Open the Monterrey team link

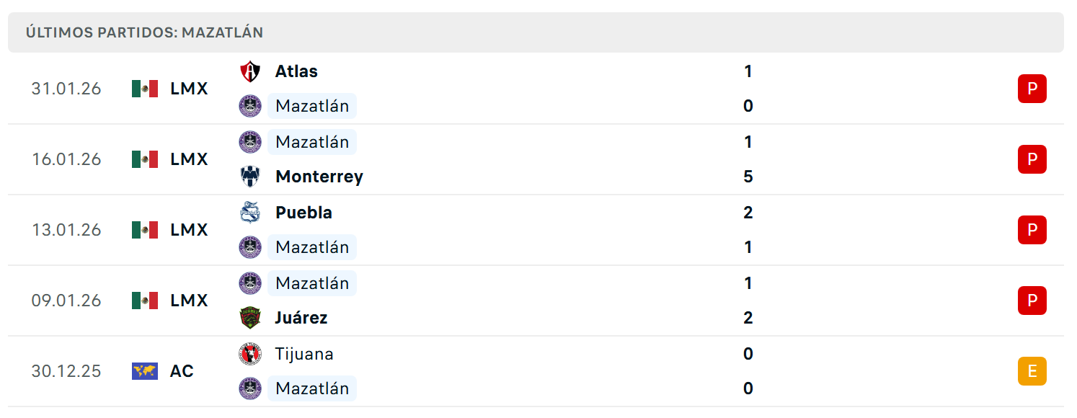point(319,177)
